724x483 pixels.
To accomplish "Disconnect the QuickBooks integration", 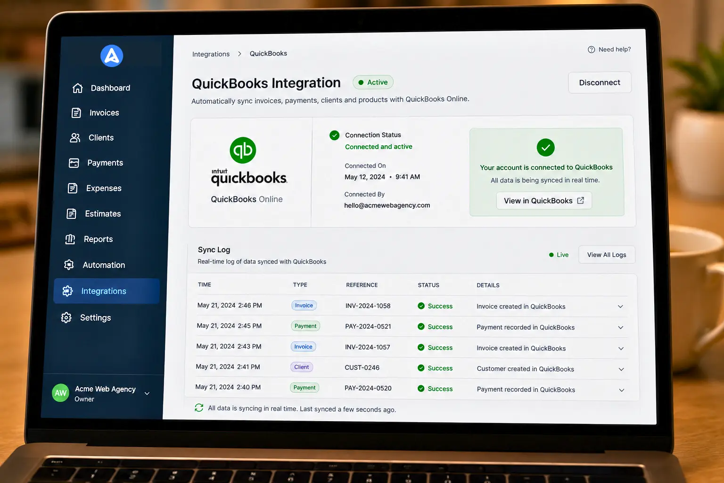I will pos(600,83).
